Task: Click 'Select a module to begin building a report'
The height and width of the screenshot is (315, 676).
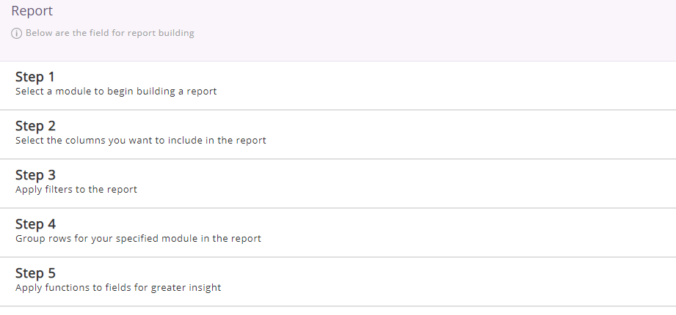Action: [116, 92]
